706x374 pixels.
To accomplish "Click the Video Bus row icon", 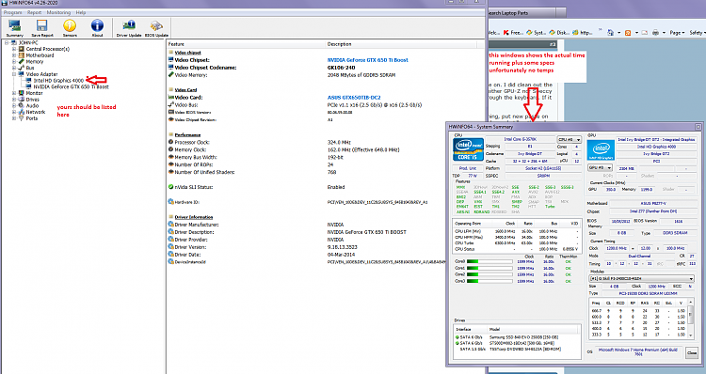I will [171, 104].
